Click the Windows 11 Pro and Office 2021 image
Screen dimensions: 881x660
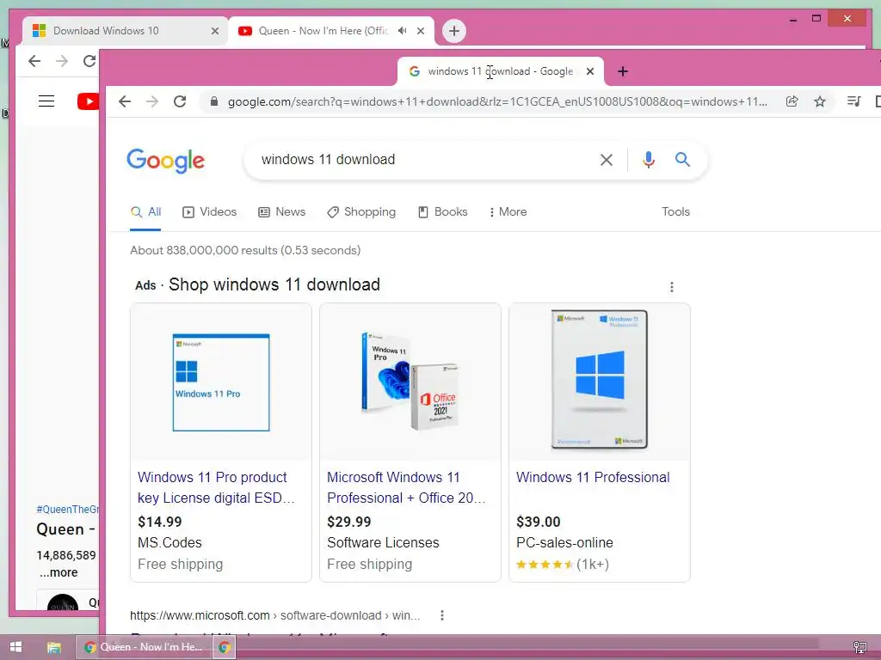[x=410, y=382]
